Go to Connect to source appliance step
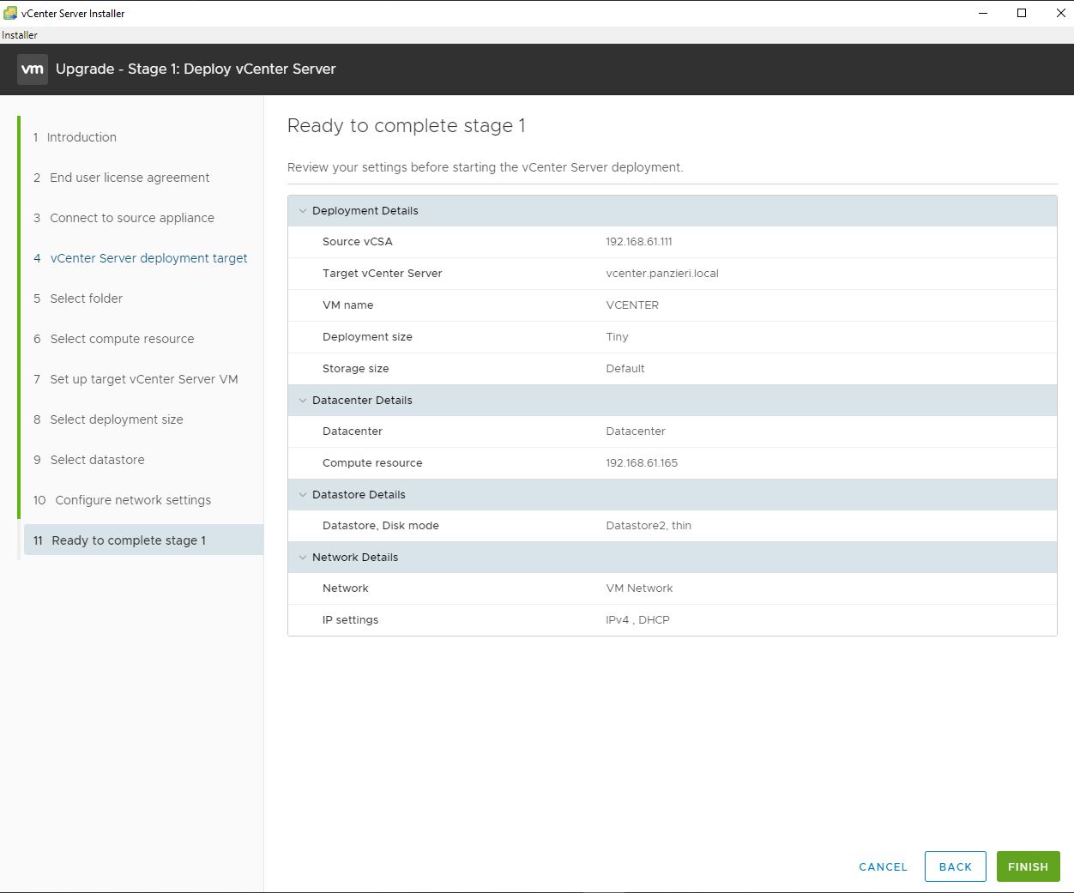Screen dimensions: 1074x893 pyautogui.click(x=124, y=218)
